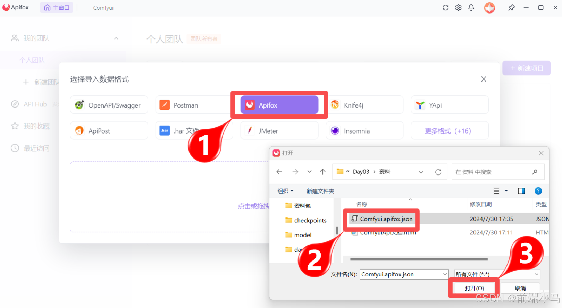Image resolution: width=562 pixels, height=308 pixels.
Task: Click the 点击或拖拽 upload area link
Action: point(253,206)
